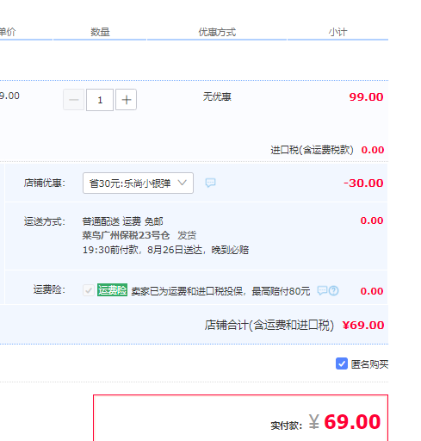Click the 普通配送 运费 免邮 shipping option
This screenshot has width=421, height=441.
click(122, 221)
